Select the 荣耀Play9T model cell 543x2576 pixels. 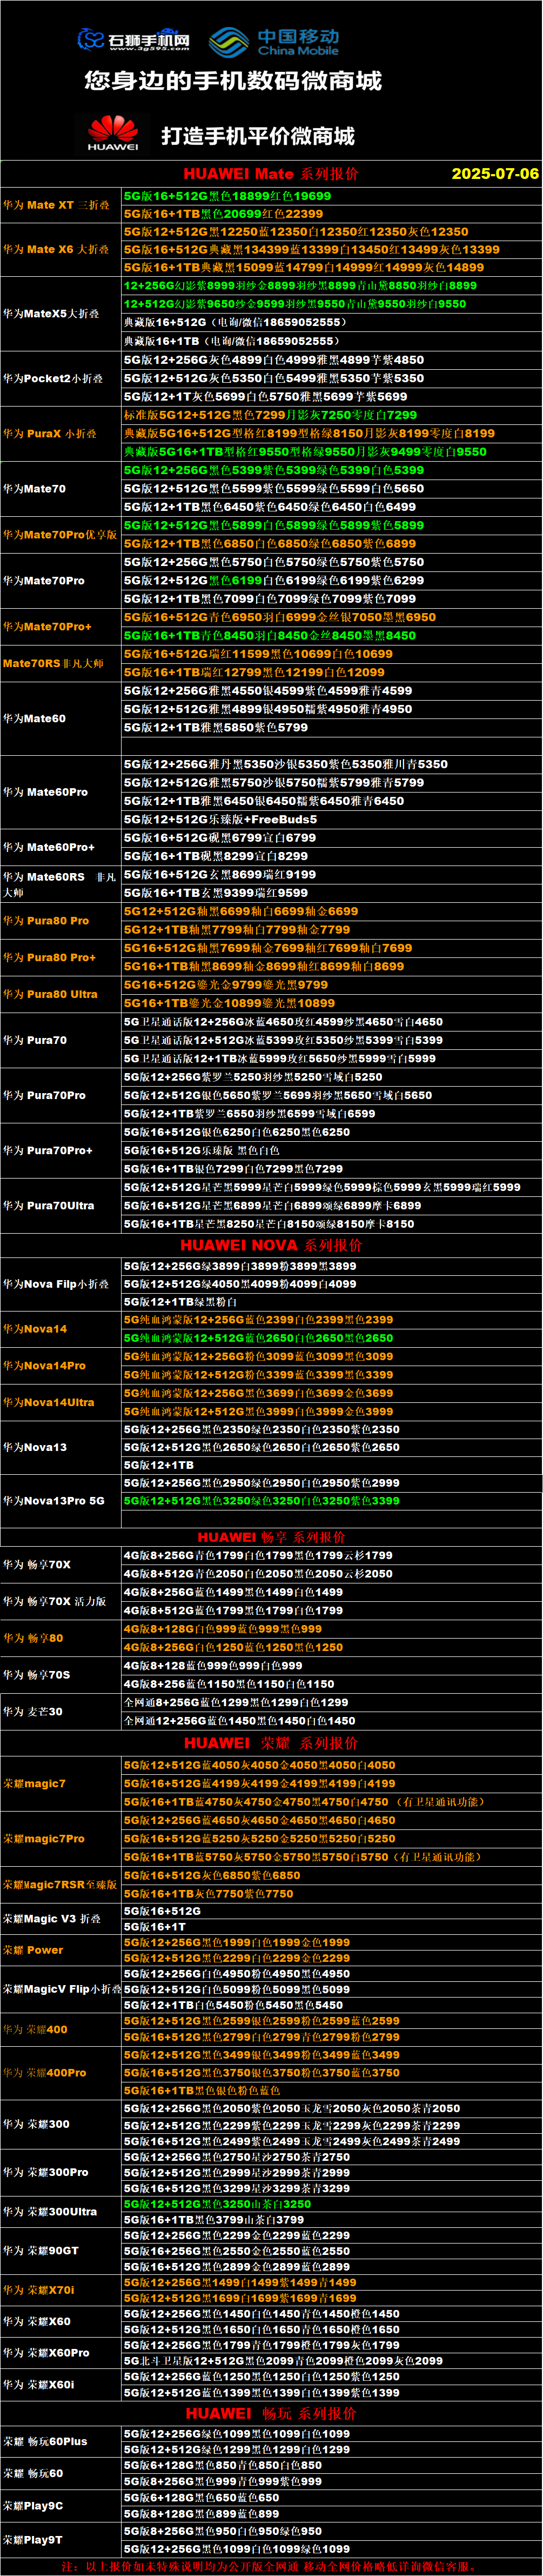click(x=61, y=2539)
